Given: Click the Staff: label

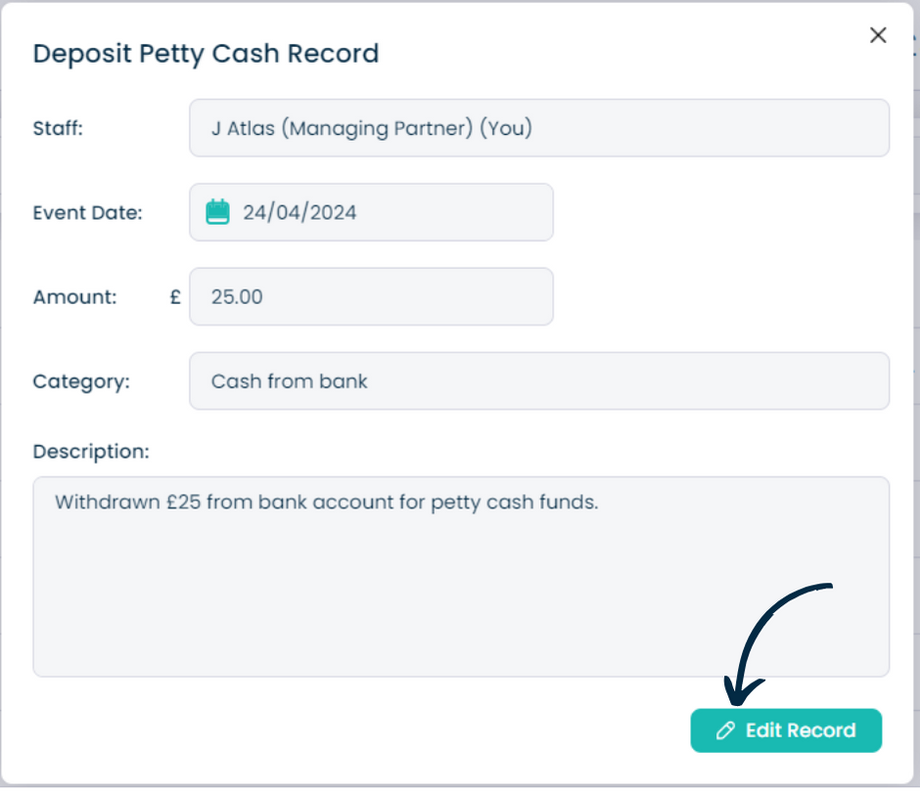Looking at the screenshot, I should click(58, 128).
